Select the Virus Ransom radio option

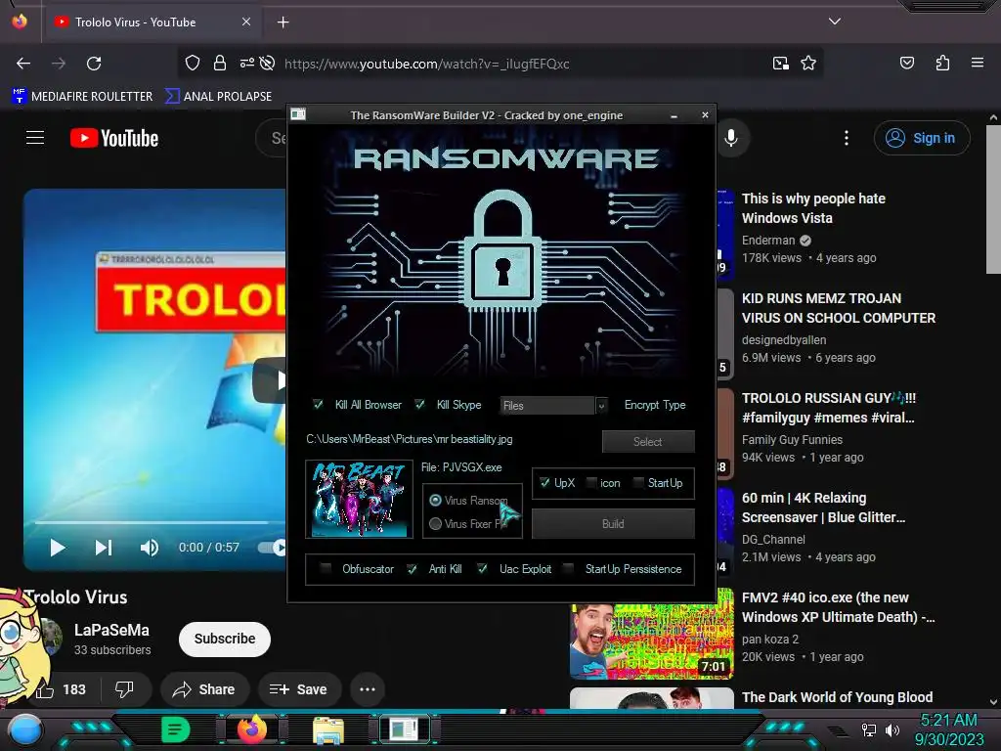point(435,500)
